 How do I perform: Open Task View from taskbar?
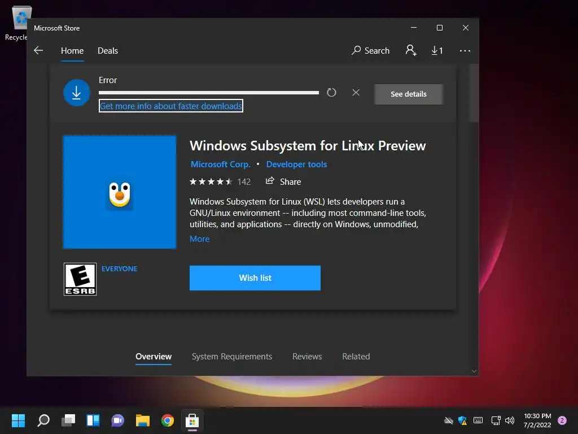point(68,420)
